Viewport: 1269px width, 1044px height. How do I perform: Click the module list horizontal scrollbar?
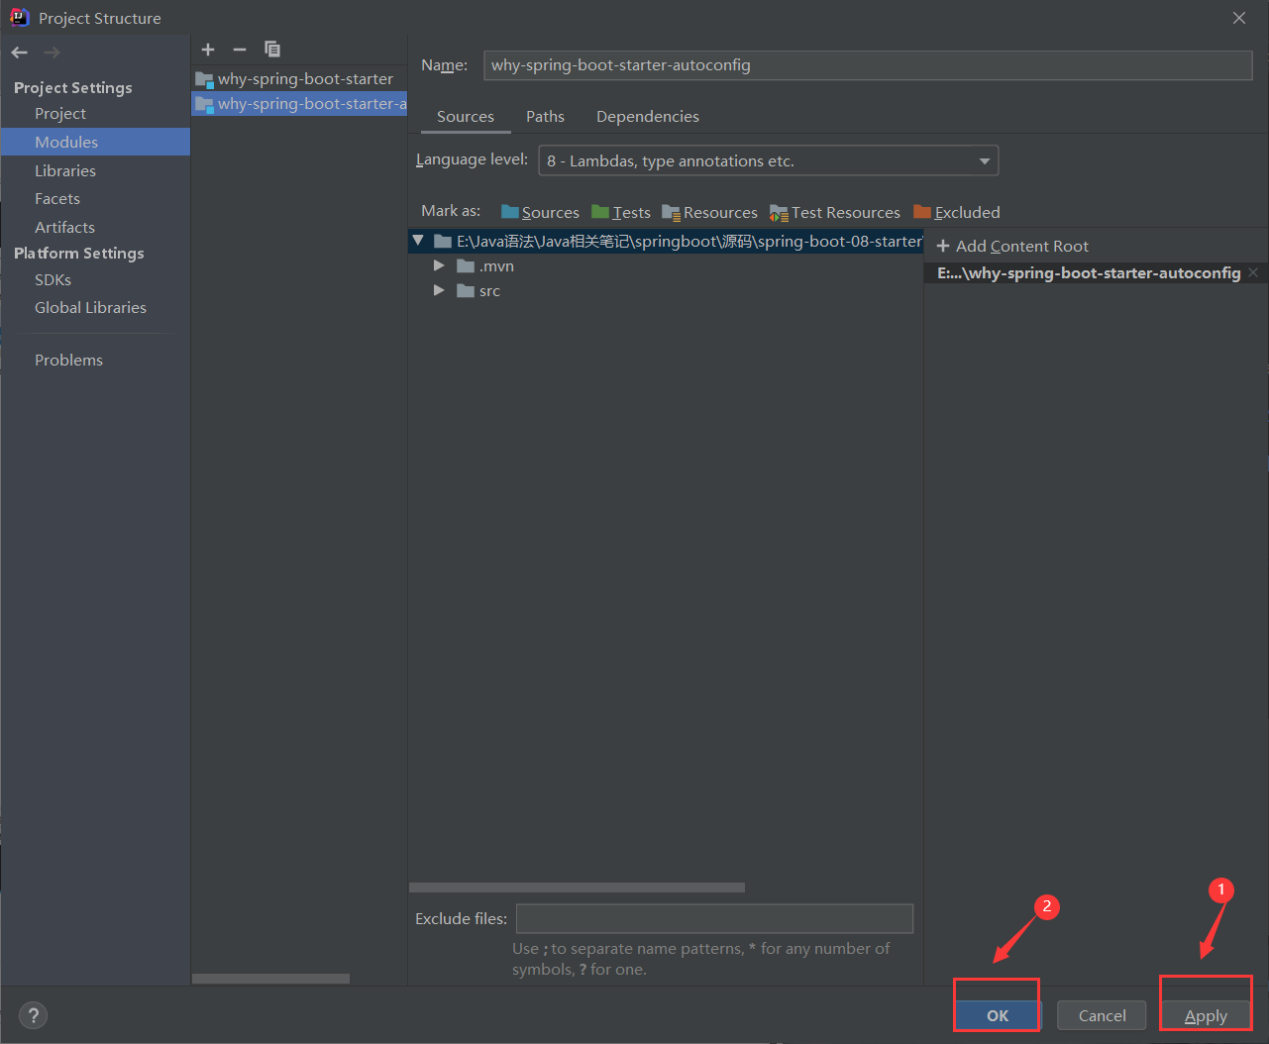coord(270,979)
